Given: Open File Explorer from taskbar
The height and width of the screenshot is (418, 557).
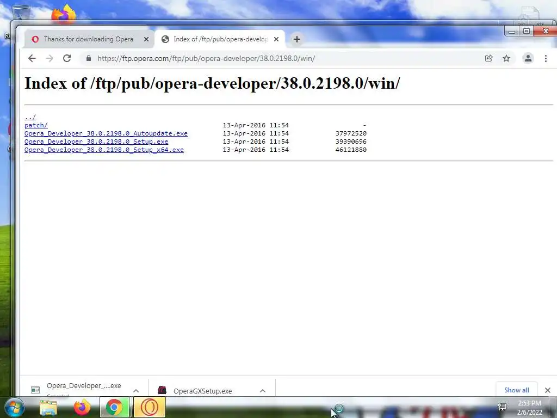Looking at the screenshot, I should click(x=48, y=407).
